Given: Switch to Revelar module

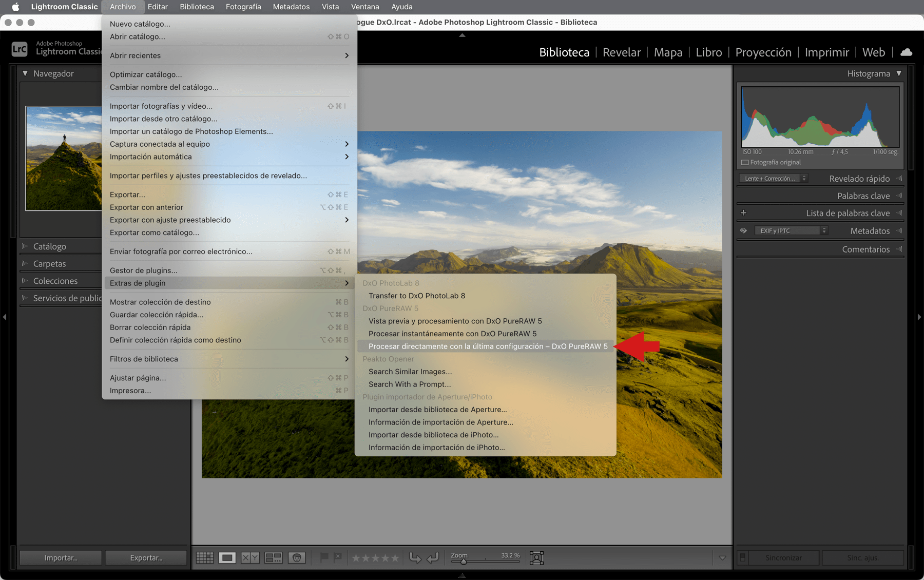Looking at the screenshot, I should coord(622,52).
